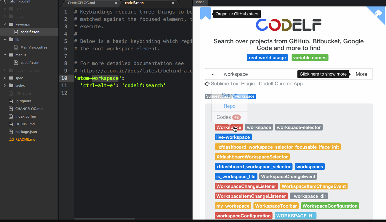Open .gitignore in the tree
Viewport: 386px width, 222px height.
(23, 101)
